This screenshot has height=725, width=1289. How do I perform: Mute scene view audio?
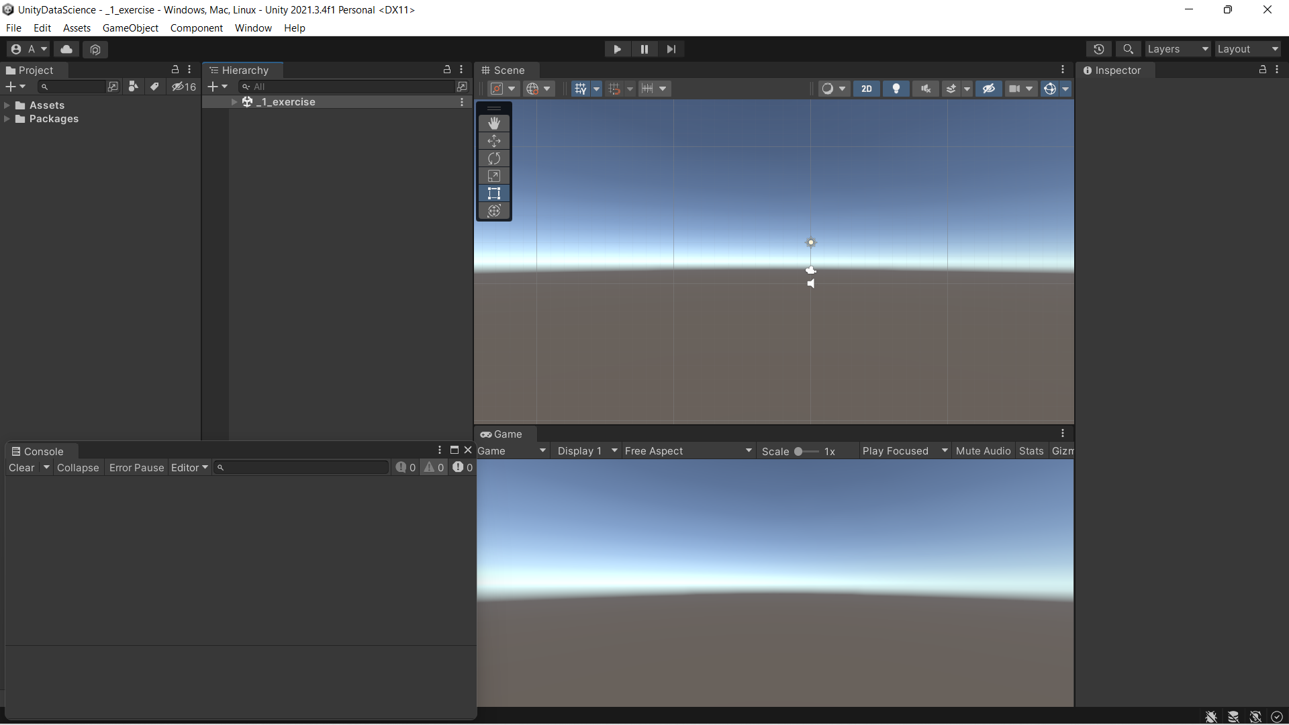point(925,88)
